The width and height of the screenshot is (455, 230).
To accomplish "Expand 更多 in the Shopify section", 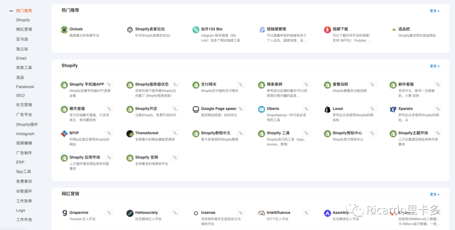I will (434, 66).
